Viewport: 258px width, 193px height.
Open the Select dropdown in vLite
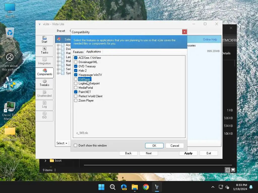(x=62, y=143)
